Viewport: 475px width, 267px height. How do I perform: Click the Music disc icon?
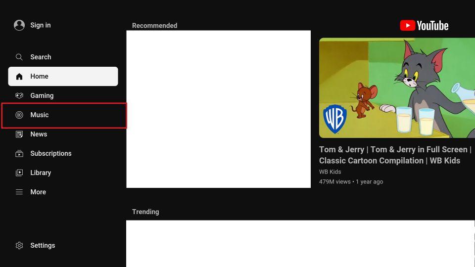19,115
